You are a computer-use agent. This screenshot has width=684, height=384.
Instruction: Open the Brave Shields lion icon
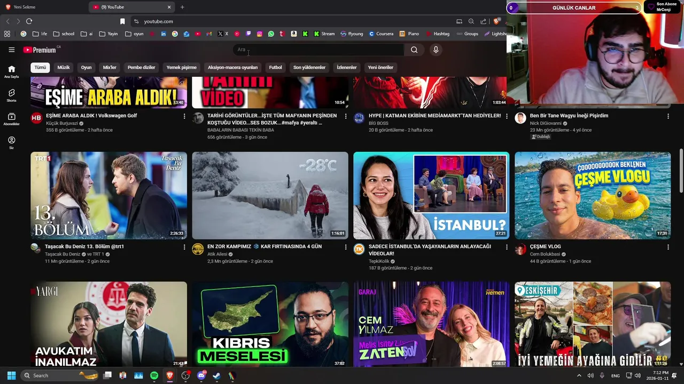[x=496, y=21]
